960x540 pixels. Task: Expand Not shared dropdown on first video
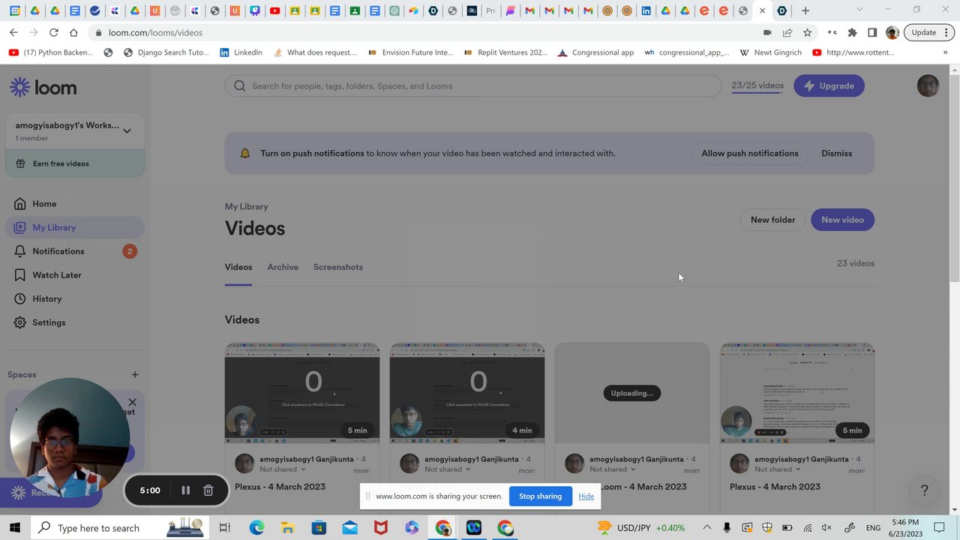coord(283,469)
